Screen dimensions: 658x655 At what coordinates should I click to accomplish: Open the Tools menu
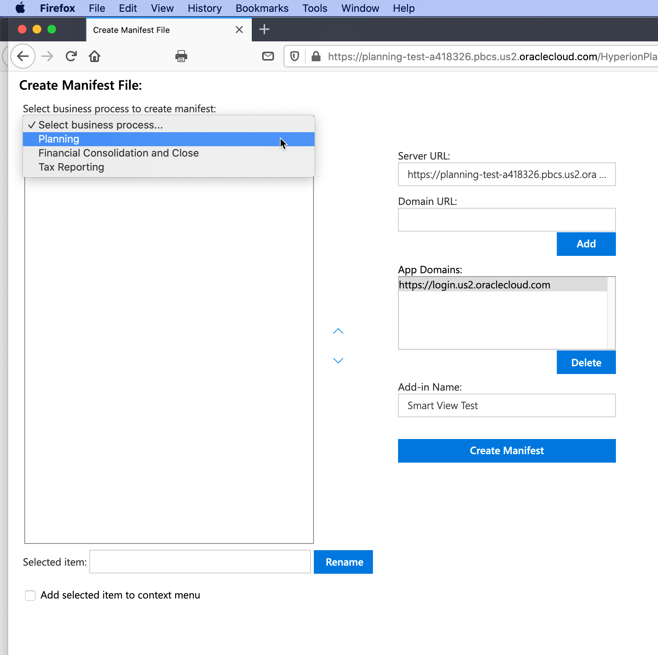[x=315, y=8]
